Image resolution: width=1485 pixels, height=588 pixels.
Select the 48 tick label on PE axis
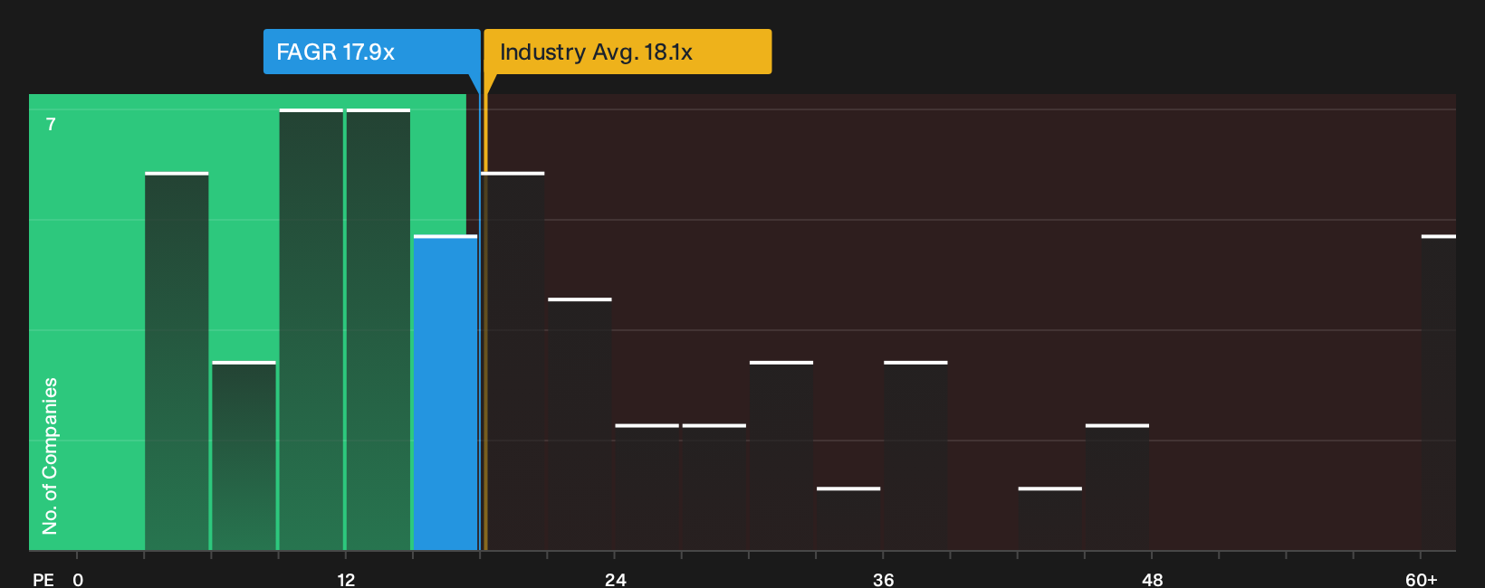point(1152,579)
